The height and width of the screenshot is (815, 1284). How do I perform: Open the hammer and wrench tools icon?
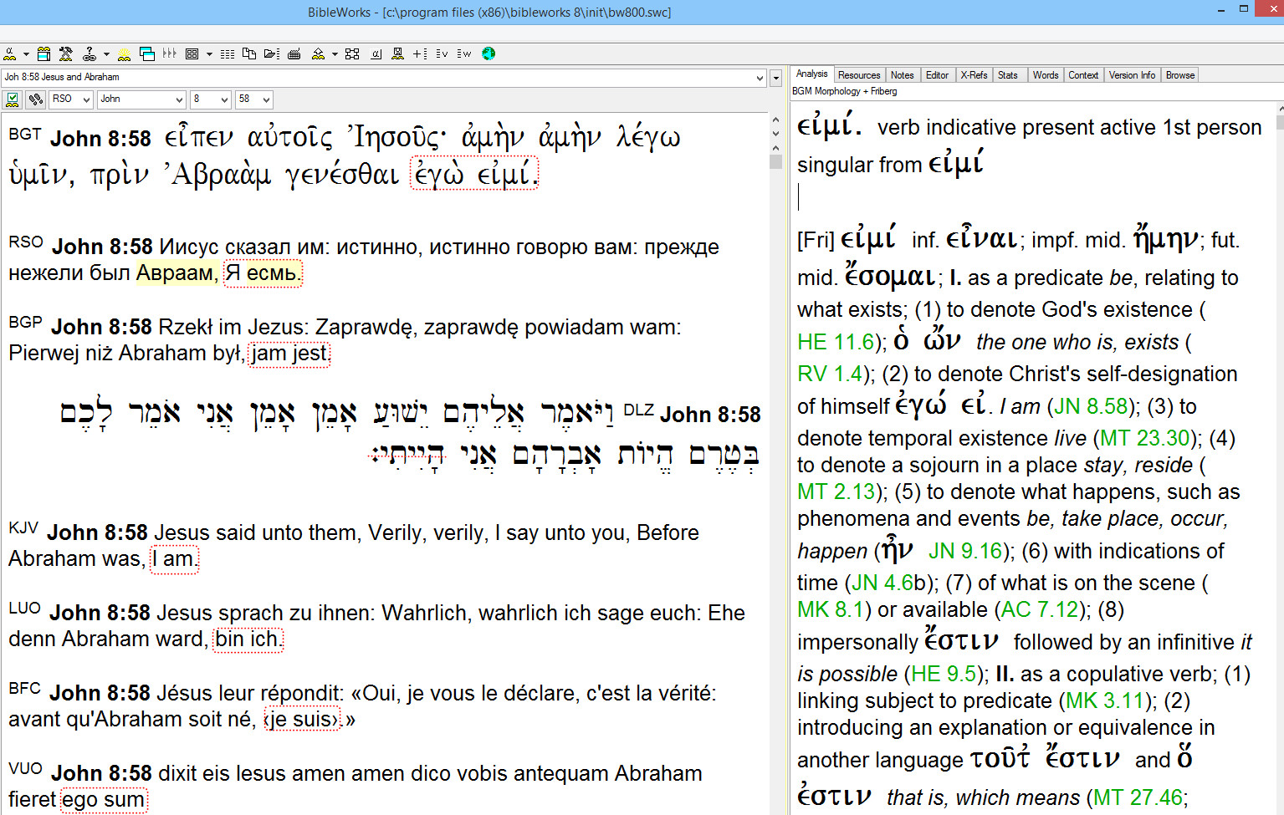(66, 53)
